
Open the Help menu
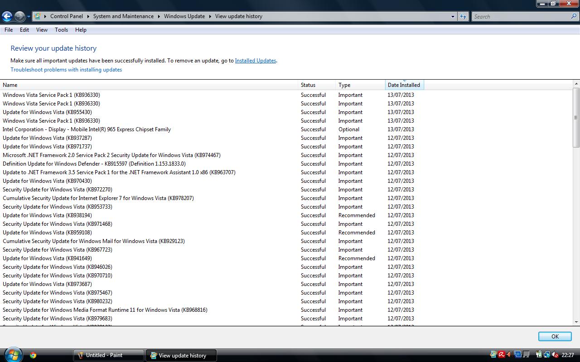81,30
